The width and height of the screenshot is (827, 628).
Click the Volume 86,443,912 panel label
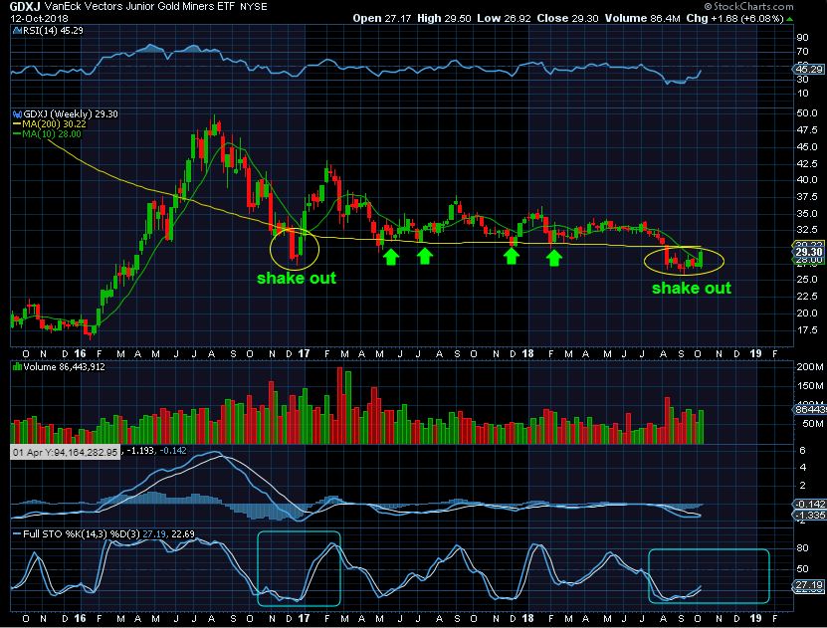64,367
